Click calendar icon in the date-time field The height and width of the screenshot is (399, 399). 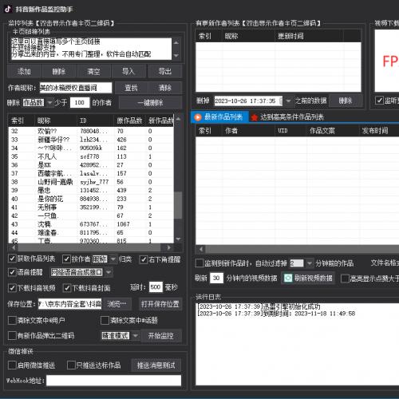click(x=281, y=101)
